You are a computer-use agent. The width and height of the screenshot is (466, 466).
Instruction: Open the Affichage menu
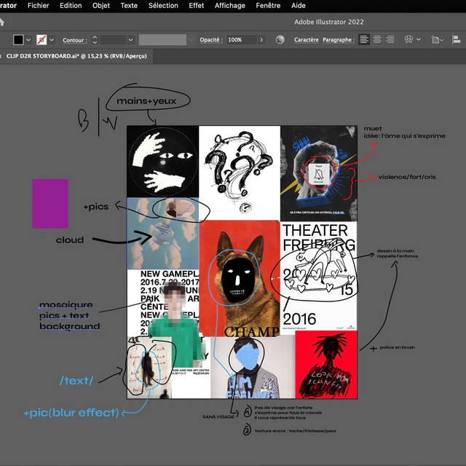(x=230, y=6)
